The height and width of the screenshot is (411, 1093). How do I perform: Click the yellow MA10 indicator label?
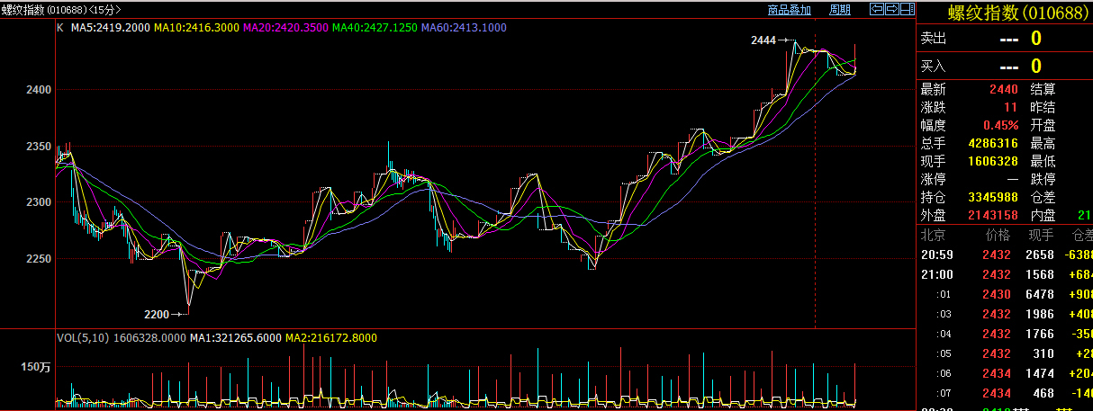(x=196, y=28)
